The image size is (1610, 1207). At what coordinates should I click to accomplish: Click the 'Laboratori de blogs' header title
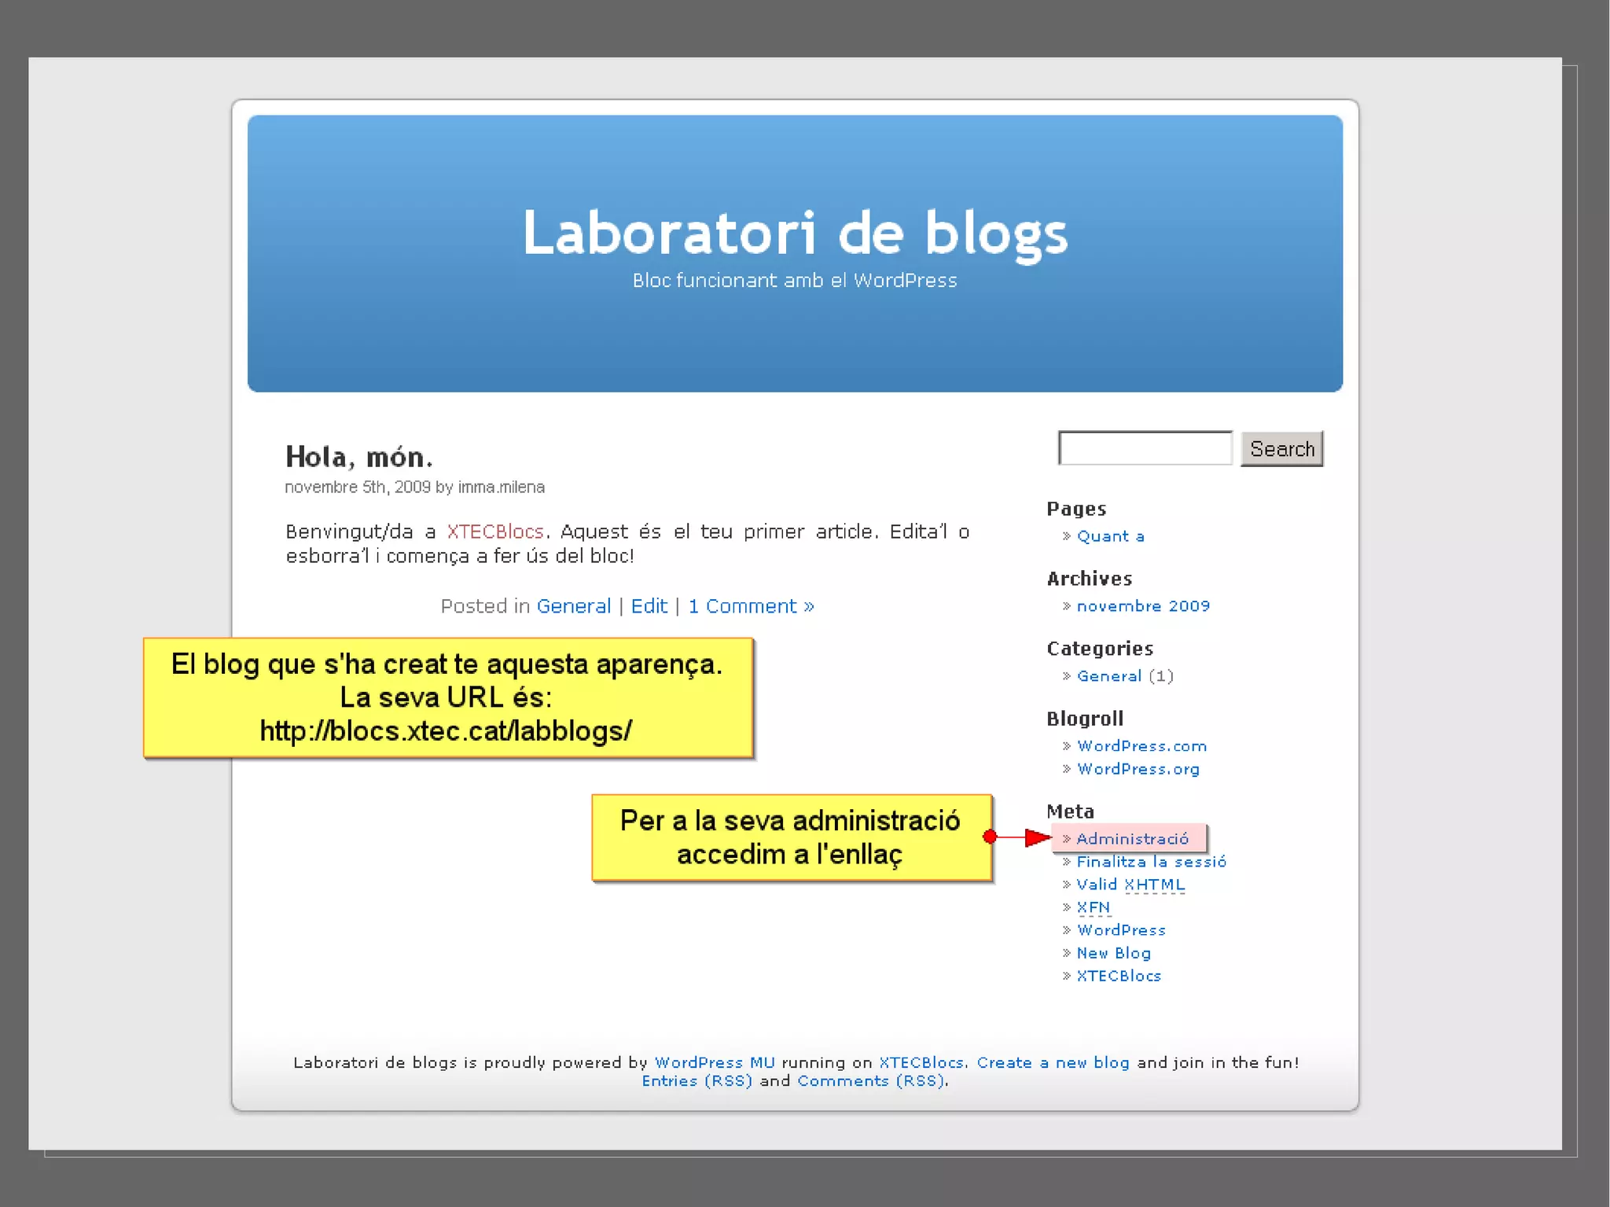[795, 234]
